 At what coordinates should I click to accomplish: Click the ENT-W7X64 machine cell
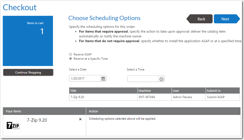click(x=147, y=97)
